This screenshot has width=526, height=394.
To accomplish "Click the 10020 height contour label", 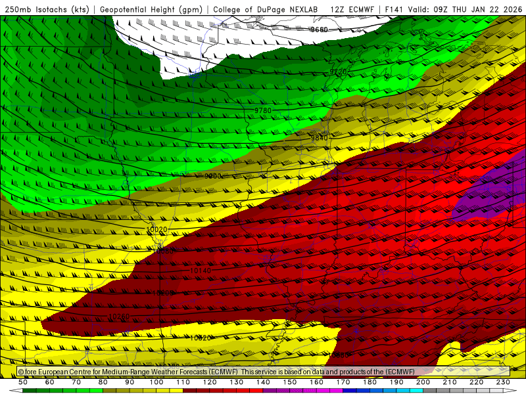I will [156, 229].
